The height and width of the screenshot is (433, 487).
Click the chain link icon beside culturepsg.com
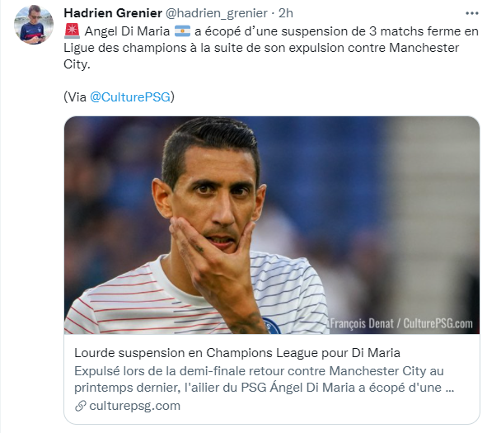(81, 406)
